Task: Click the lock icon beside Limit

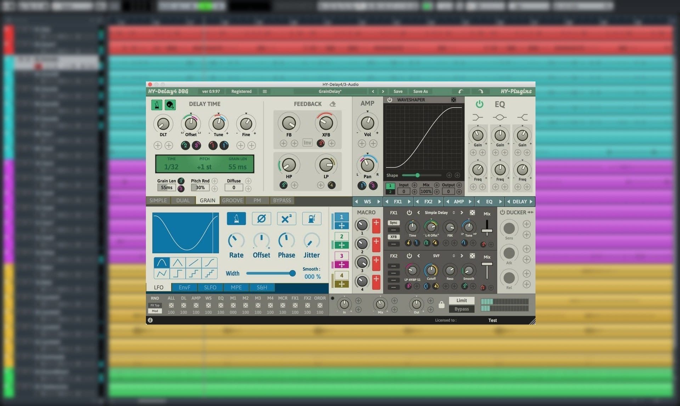Action: click(441, 305)
